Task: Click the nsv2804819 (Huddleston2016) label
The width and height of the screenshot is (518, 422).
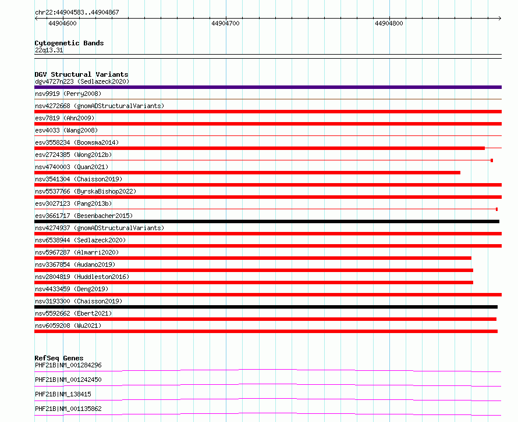Action: click(82, 277)
